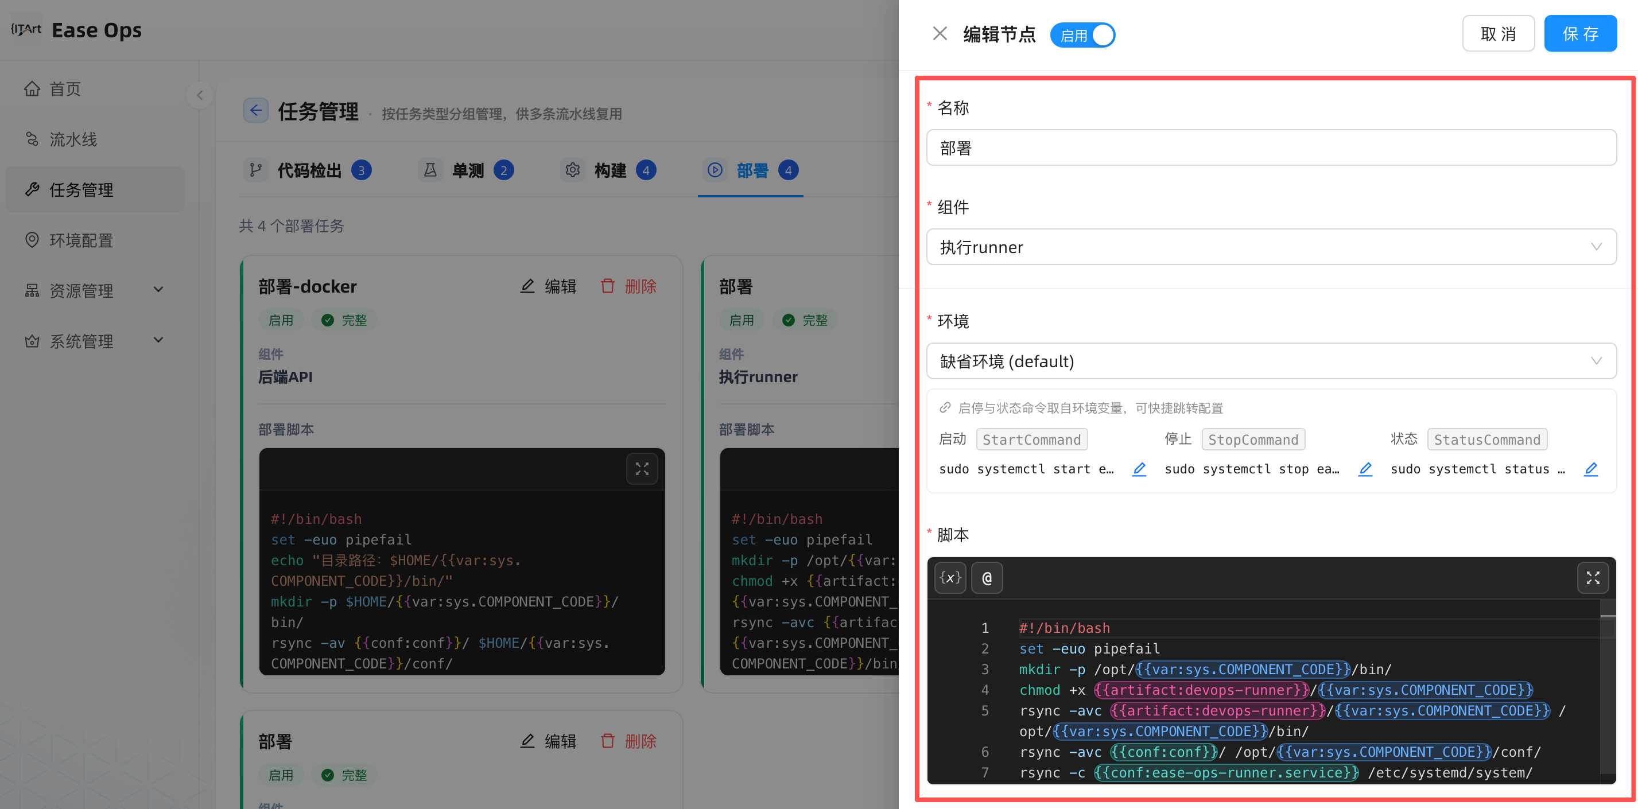Toggle the 启用 switch off
This screenshot has width=1638, height=809.
click(1082, 35)
